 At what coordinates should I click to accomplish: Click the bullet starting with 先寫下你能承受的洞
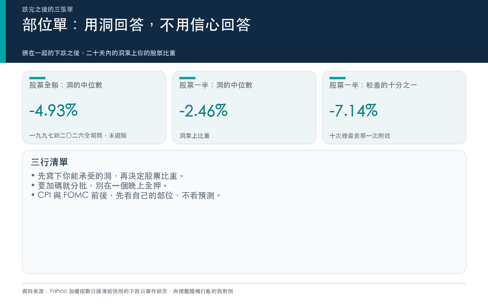click(x=107, y=176)
